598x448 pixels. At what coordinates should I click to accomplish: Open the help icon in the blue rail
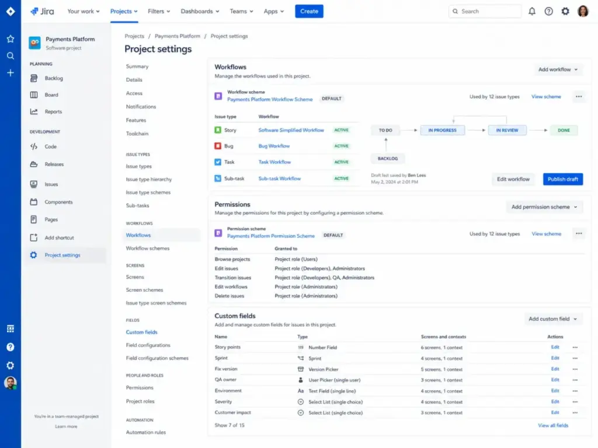[11, 347]
